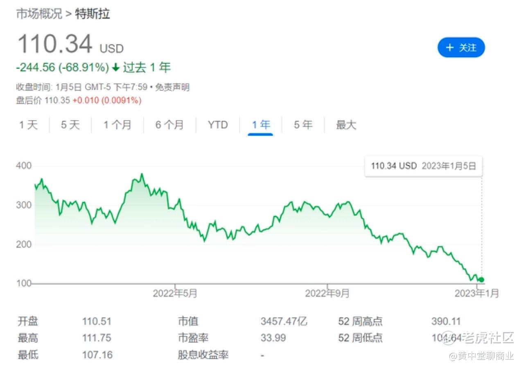This screenshot has height=368, width=524.
Task: Click the green end-point marker on chart
Action: (x=481, y=280)
